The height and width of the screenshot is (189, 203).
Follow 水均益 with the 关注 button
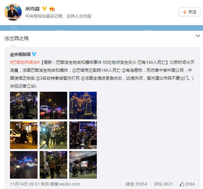189,12
